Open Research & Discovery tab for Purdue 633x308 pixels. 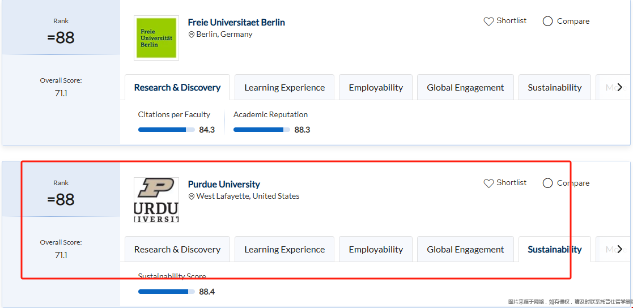click(x=177, y=250)
